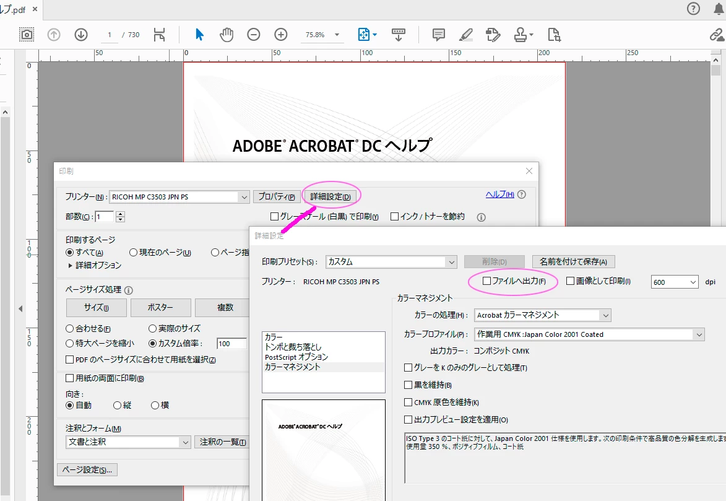Click info icon beside ink saving option
The image size is (726, 501).
click(x=481, y=217)
